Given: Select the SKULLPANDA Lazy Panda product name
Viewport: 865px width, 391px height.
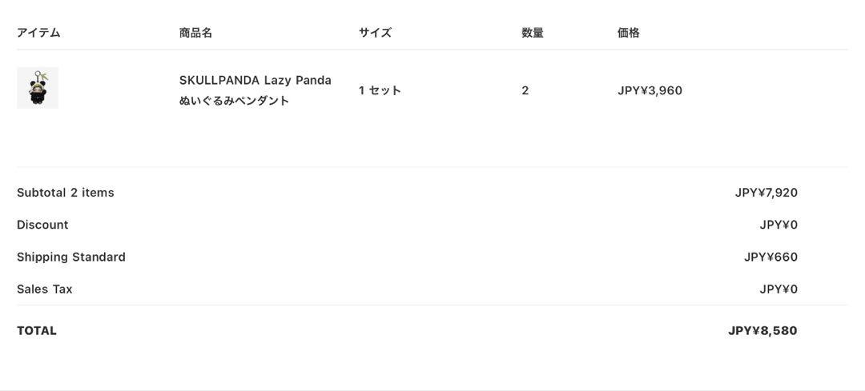Looking at the screenshot, I should 255,81.
